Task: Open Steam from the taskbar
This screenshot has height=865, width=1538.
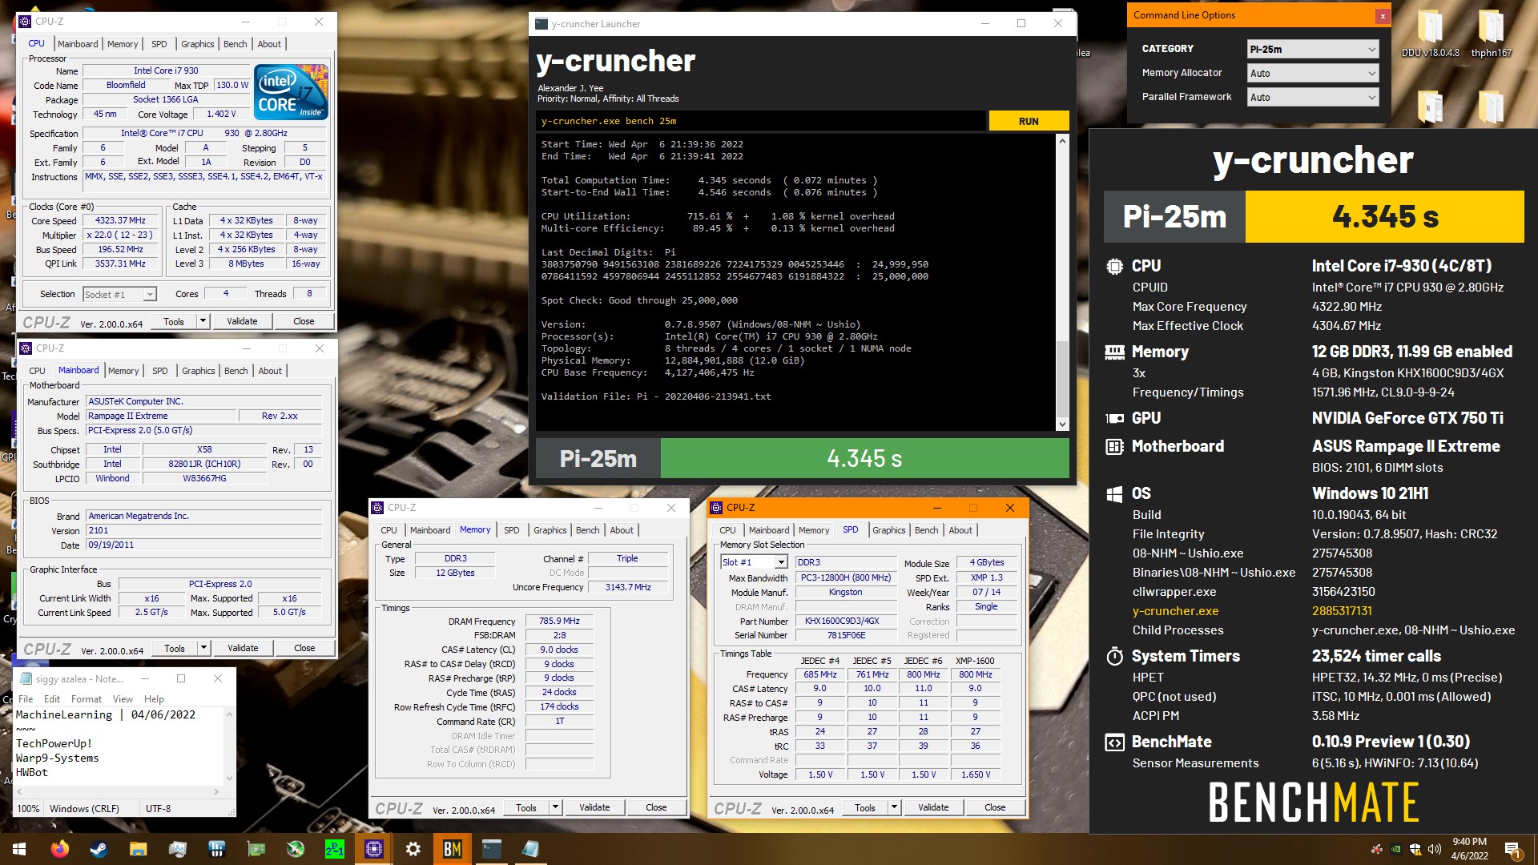Action: [x=99, y=849]
